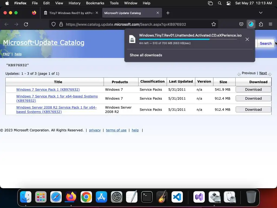The image size is (277, 208).
Task: Open the Apple menu
Action: (x=7, y=3)
